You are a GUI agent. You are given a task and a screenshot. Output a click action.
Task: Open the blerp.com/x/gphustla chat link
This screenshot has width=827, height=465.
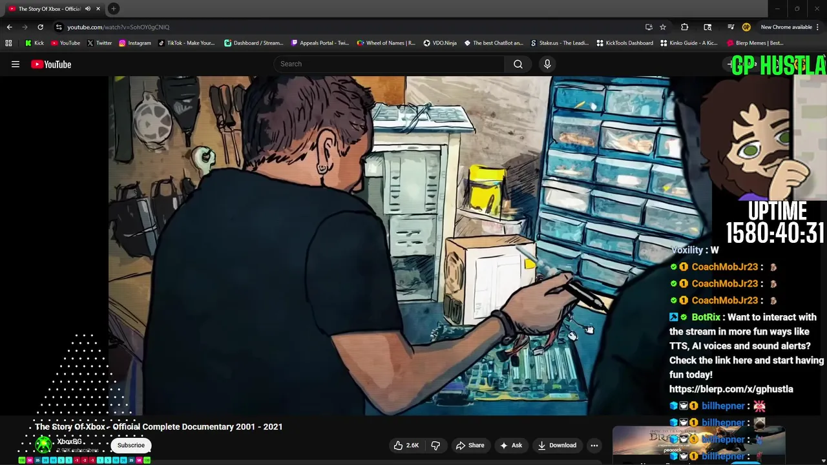pyautogui.click(x=731, y=389)
